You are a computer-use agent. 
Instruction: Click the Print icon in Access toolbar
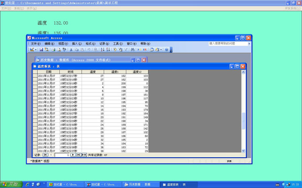coord(53,50)
